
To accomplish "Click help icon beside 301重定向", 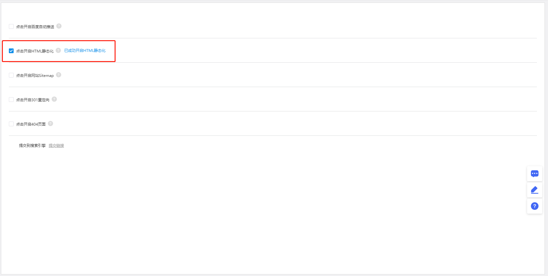I will [x=54, y=99].
